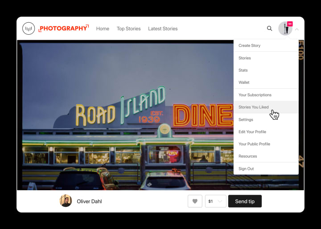Click the Send tip button
321x229 pixels.
[x=245, y=201]
